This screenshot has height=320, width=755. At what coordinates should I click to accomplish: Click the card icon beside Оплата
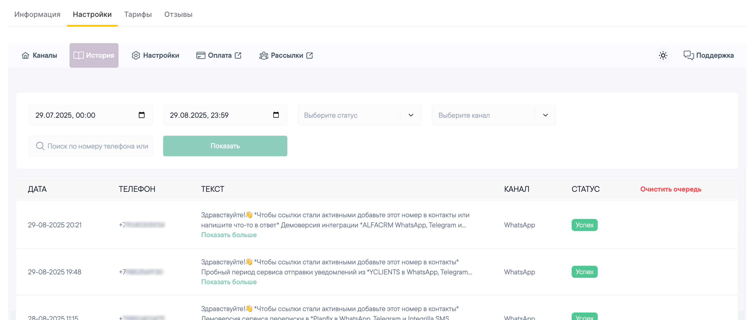coord(200,56)
